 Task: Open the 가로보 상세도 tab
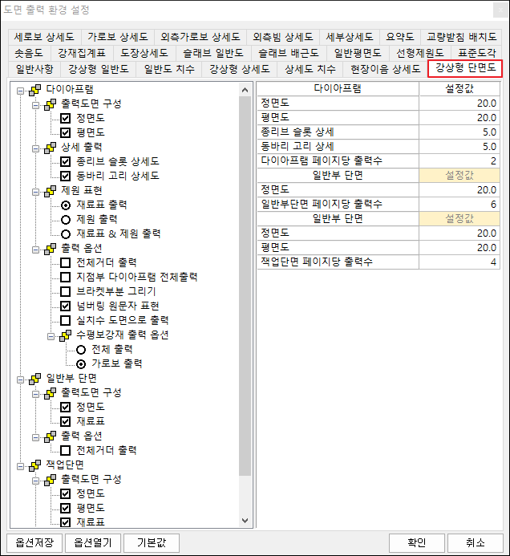click(x=118, y=37)
